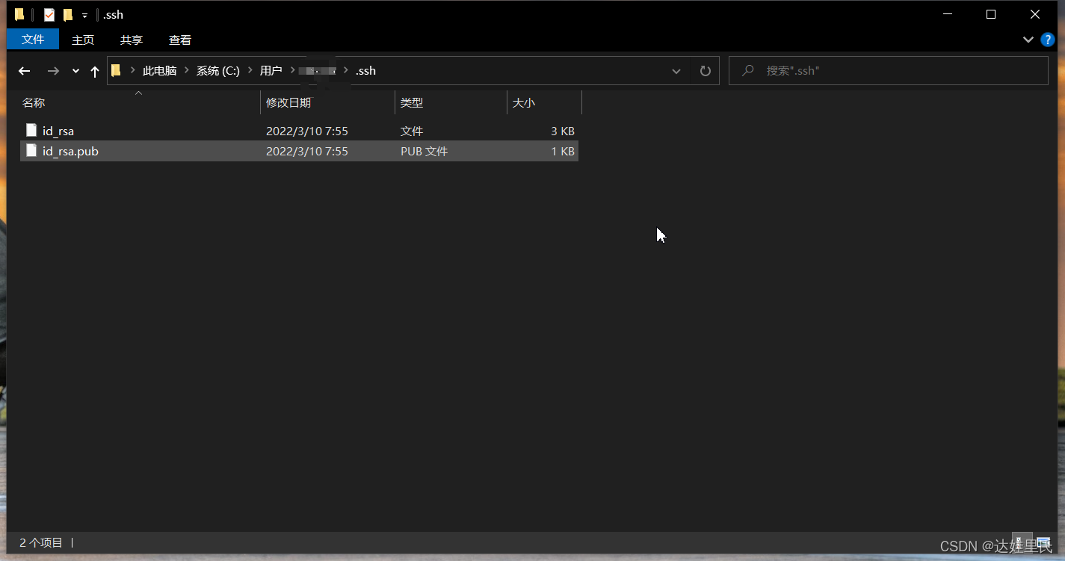Click the quick access new folder icon
The height and width of the screenshot is (561, 1065).
pyautogui.click(x=68, y=14)
